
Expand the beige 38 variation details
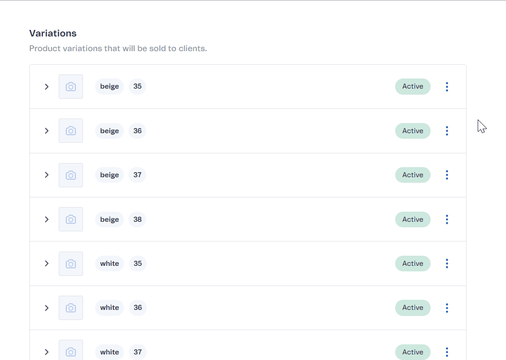pyautogui.click(x=47, y=219)
